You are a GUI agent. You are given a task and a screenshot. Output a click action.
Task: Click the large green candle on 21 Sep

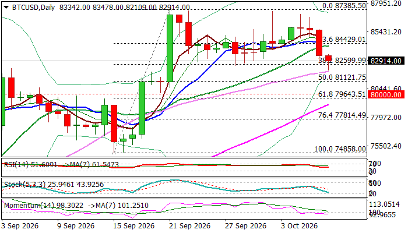(170, 48)
